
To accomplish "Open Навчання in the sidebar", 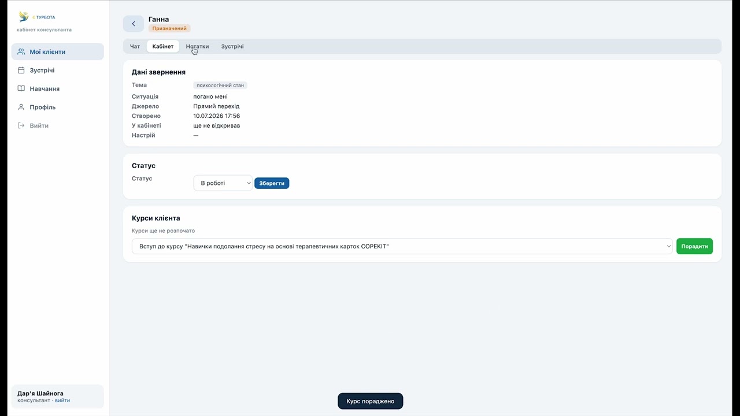I will pyautogui.click(x=58, y=88).
